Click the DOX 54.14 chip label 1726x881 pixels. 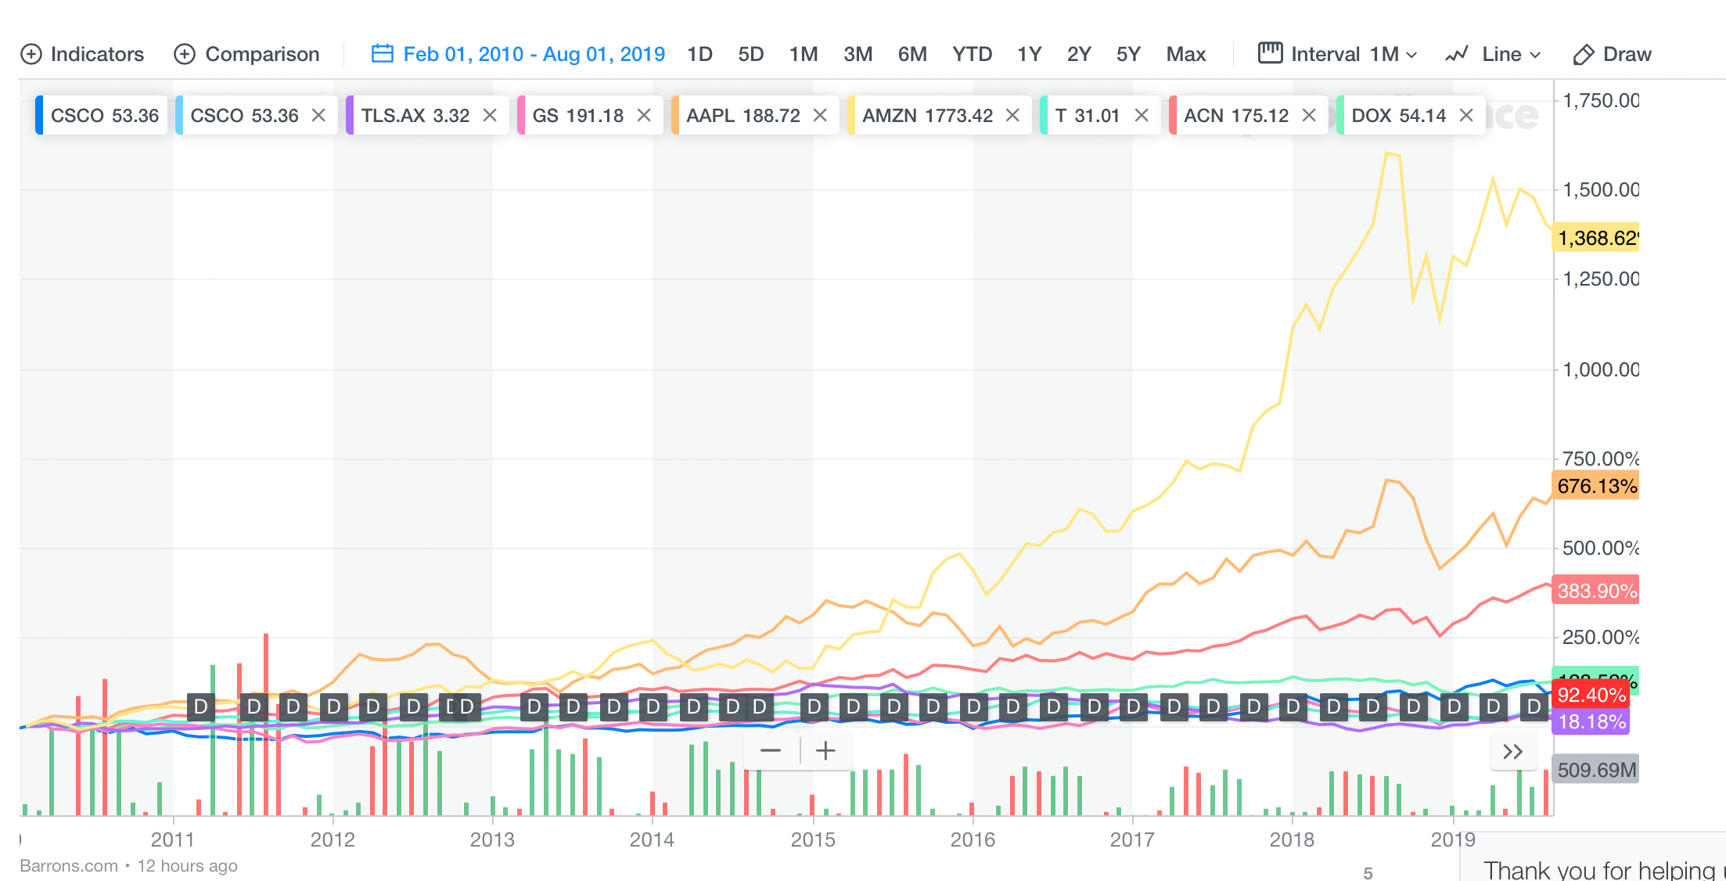pyautogui.click(x=1399, y=116)
